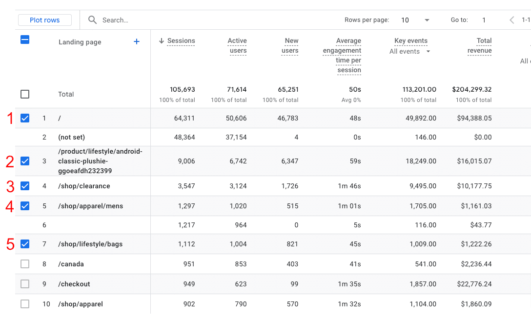Sort by the Total revenue column
The image size is (531, 320).
coord(479,46)
